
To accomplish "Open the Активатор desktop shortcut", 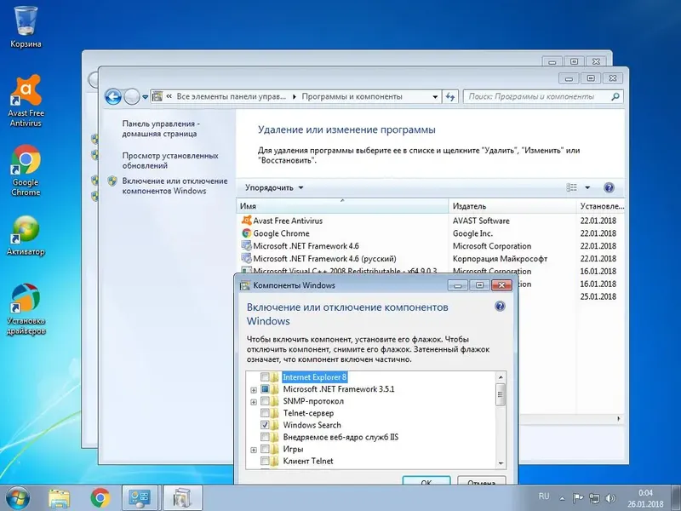I will click(x=26, y=235).
